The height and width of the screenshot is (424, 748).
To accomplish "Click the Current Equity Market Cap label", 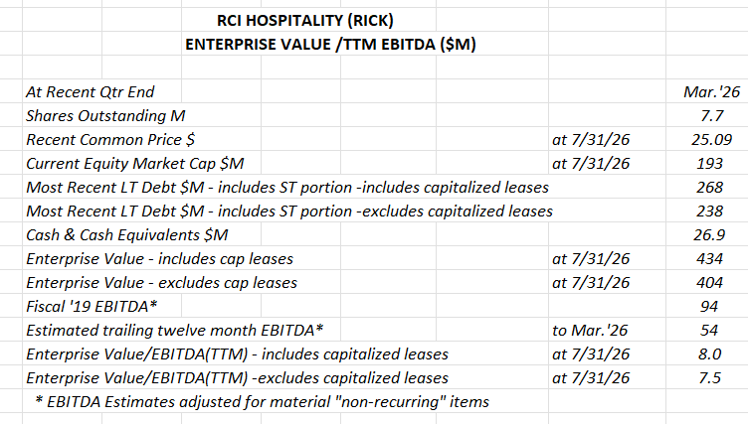I will (x=135, y=164).
